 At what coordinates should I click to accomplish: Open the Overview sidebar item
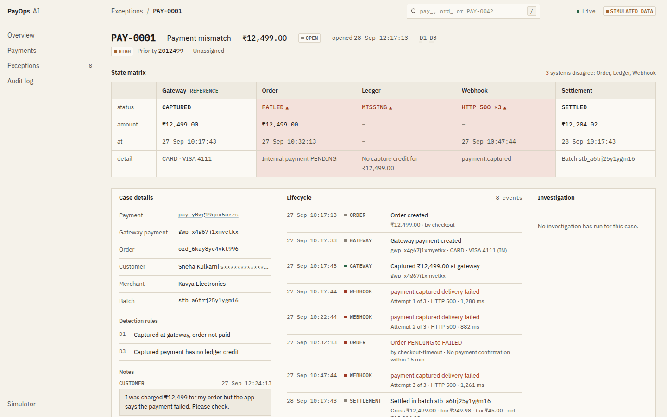point(50,35)
